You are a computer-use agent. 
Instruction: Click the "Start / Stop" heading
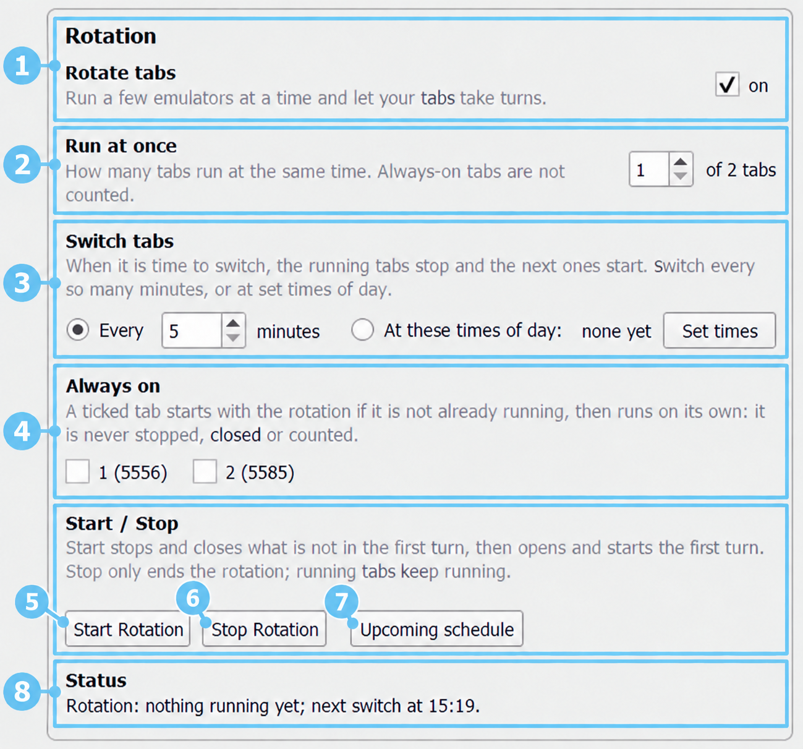122,524
